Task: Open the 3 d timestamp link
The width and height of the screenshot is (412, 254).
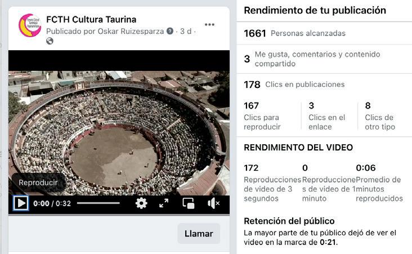Action: [x=186, y=31]
